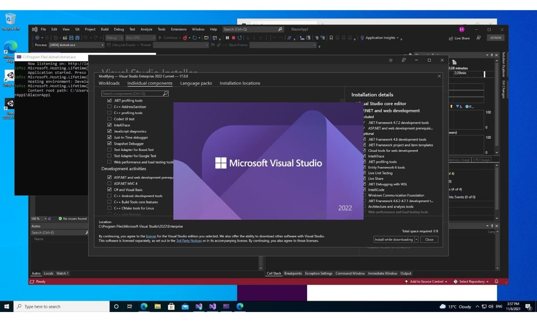Image resolution: width=537 pixels, height=322 pixels.
Task: Open the Debug menu
Action: (119, 29)
